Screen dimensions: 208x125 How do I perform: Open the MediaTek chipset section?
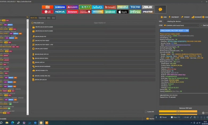click(x=98, y=12)
